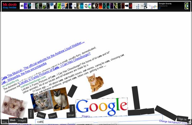The height and width of the screenshot is (125, 192).
Task: Click the green concentric circle icon
Action: (x=186, y=6)
